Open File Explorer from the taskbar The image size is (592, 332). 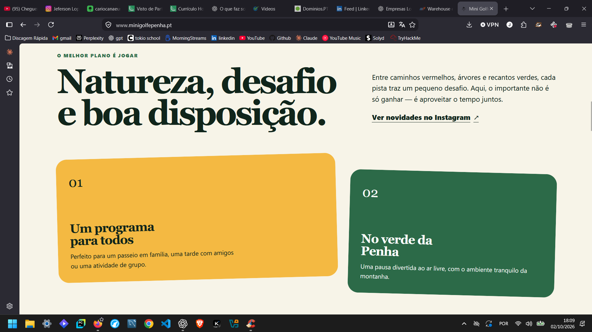(30, 324)
